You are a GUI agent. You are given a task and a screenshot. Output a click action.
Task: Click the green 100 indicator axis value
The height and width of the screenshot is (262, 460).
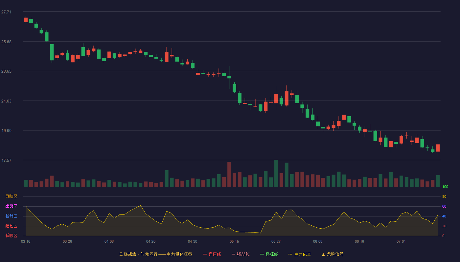point(445,187)
